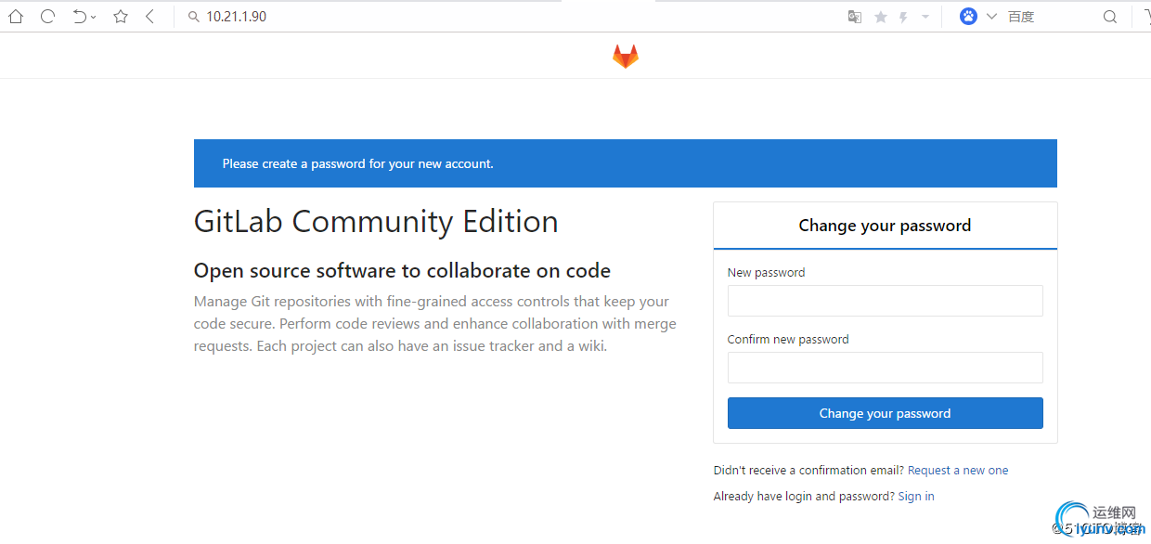Click the 'Change your password' panel title

click(886, 226)
